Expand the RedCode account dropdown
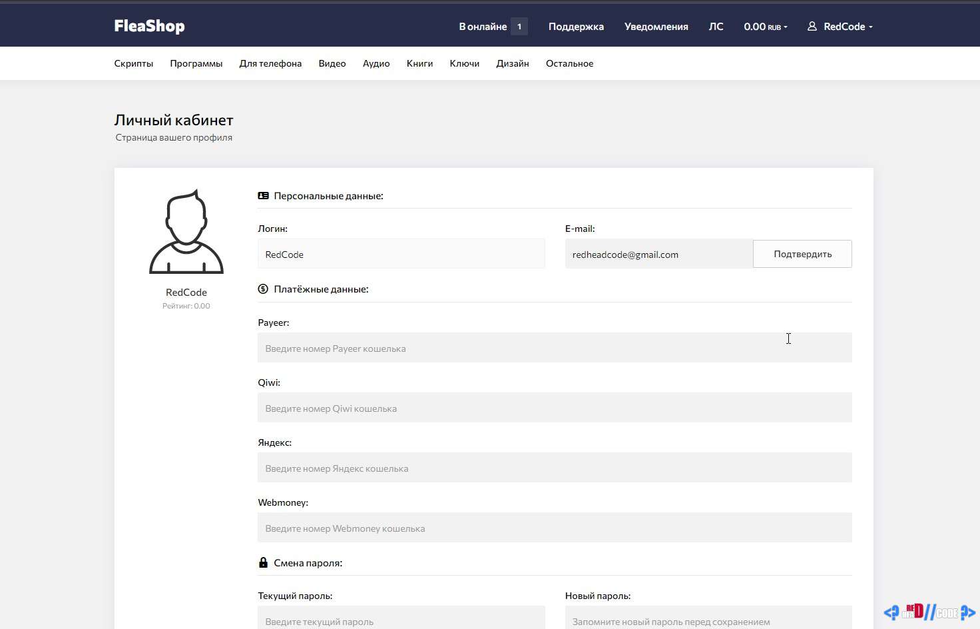This screenshot has width=980, height=629. point(848,27)
